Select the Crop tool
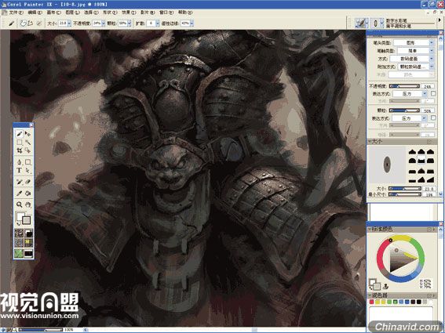445x333 pixels. 20,150
